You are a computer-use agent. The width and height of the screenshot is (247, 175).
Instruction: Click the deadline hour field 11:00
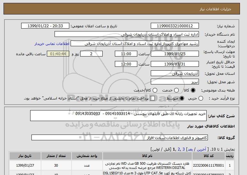[126, 54]
